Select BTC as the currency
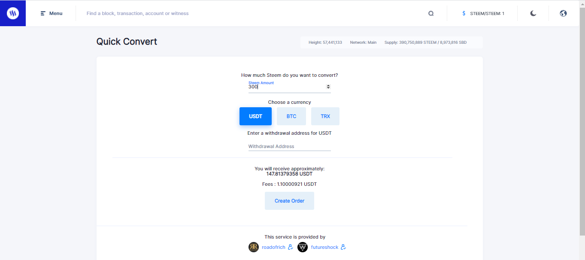 (x=291, y=116)
